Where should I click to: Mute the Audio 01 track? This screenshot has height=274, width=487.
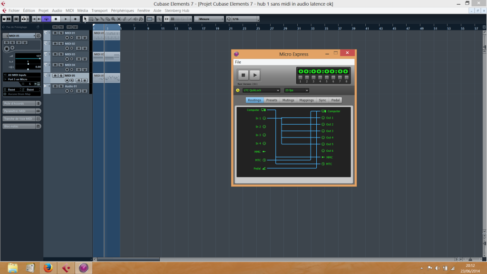click(55, 86)
